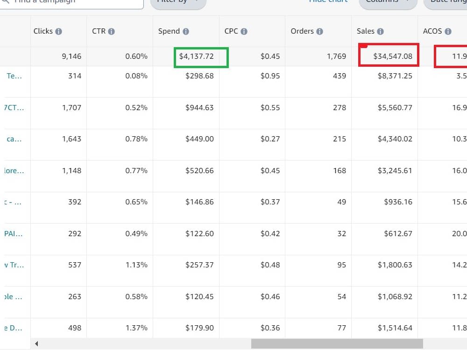Sort by the ACOS column header
The width and height of the screenshot is (467, 350).
click(432, 31)
